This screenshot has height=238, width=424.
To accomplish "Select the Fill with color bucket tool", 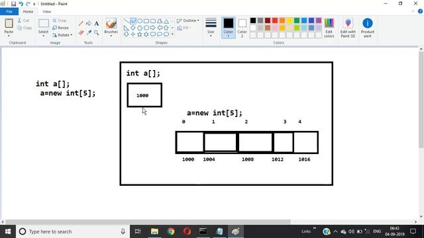I will point(88,24).
